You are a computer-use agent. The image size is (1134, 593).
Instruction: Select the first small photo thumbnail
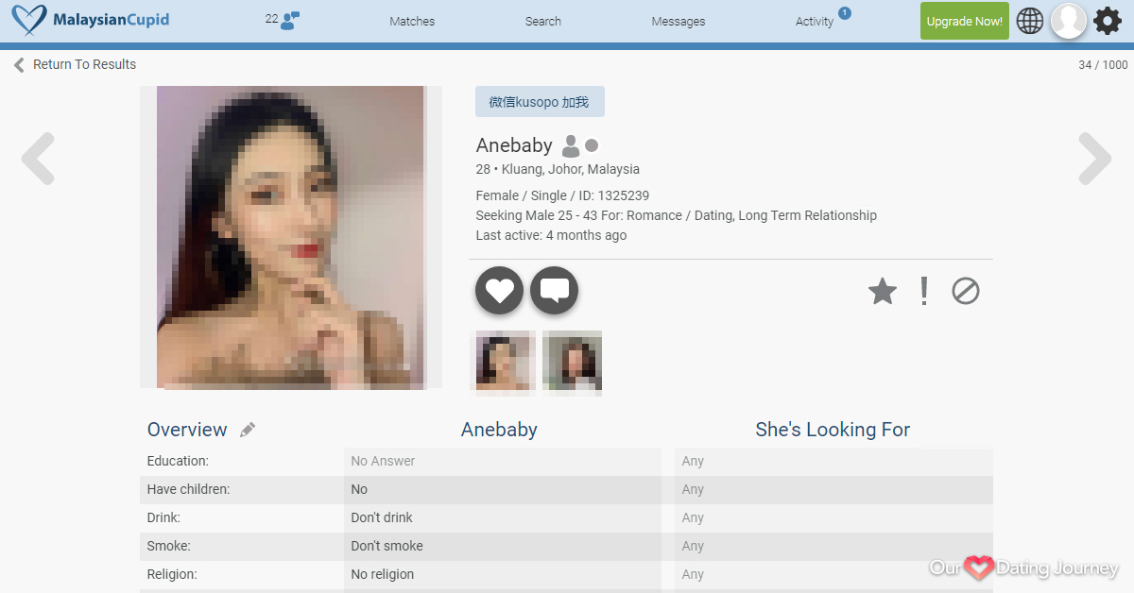coord(504,361)
